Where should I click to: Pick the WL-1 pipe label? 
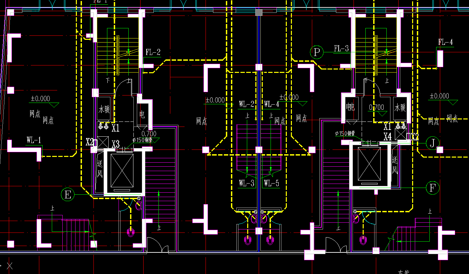pyautogui.click(x=34, y=140)
